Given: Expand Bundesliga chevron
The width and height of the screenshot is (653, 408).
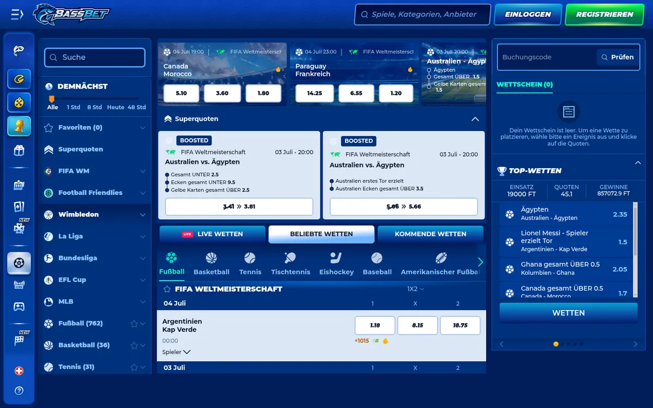Looking at the screenshot, I should pos(143,258).
